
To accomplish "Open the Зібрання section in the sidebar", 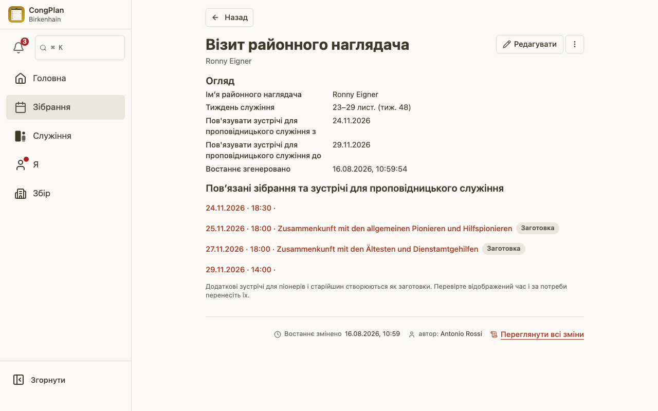I will tap(65, 107).
